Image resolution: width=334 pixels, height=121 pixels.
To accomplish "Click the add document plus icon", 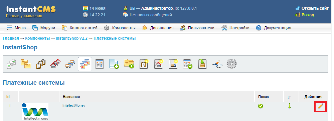I will (x=114, y=64).
